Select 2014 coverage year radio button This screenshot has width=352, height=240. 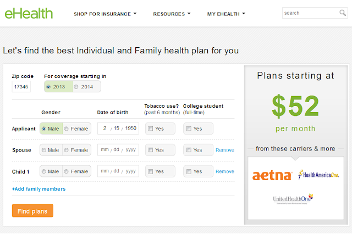pyautogui.click(x=76, y=87)
